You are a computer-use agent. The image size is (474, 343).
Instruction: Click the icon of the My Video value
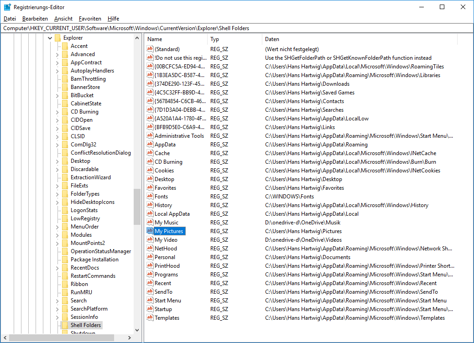coord(150,239)
